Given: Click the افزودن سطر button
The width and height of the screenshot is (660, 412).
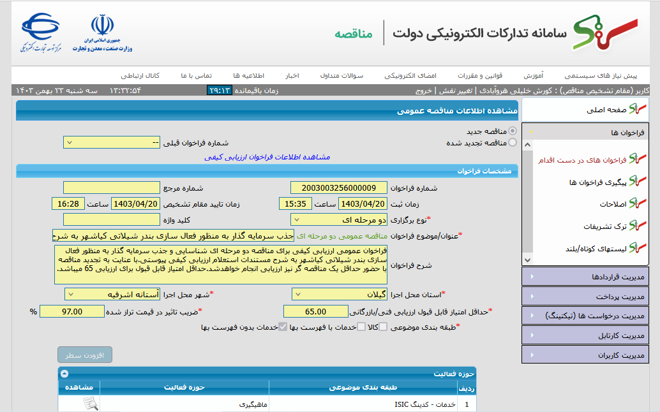Looking at the screenshot, I should coord(85,355).
